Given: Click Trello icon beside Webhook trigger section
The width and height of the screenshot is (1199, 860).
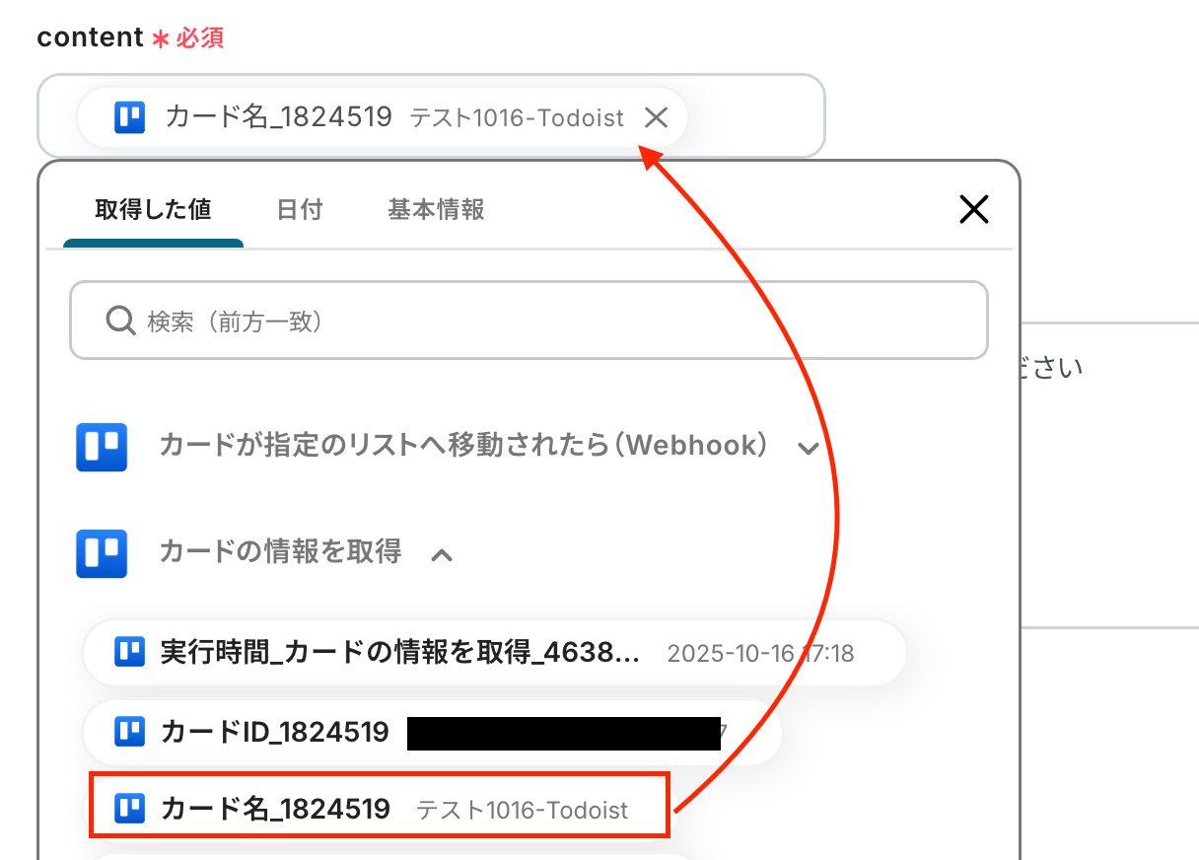Looking at the screenshot, I should click(x=102, y=447).
